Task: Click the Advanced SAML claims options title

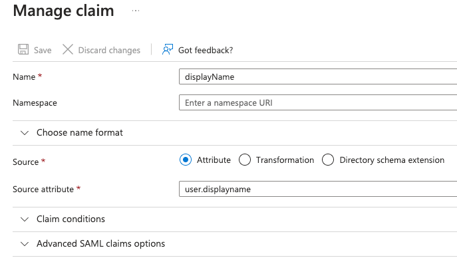Action: click(x=100, y=244)
